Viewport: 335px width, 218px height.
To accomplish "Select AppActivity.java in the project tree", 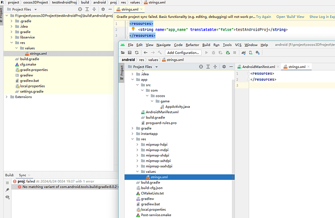I will tap(177, 106).
